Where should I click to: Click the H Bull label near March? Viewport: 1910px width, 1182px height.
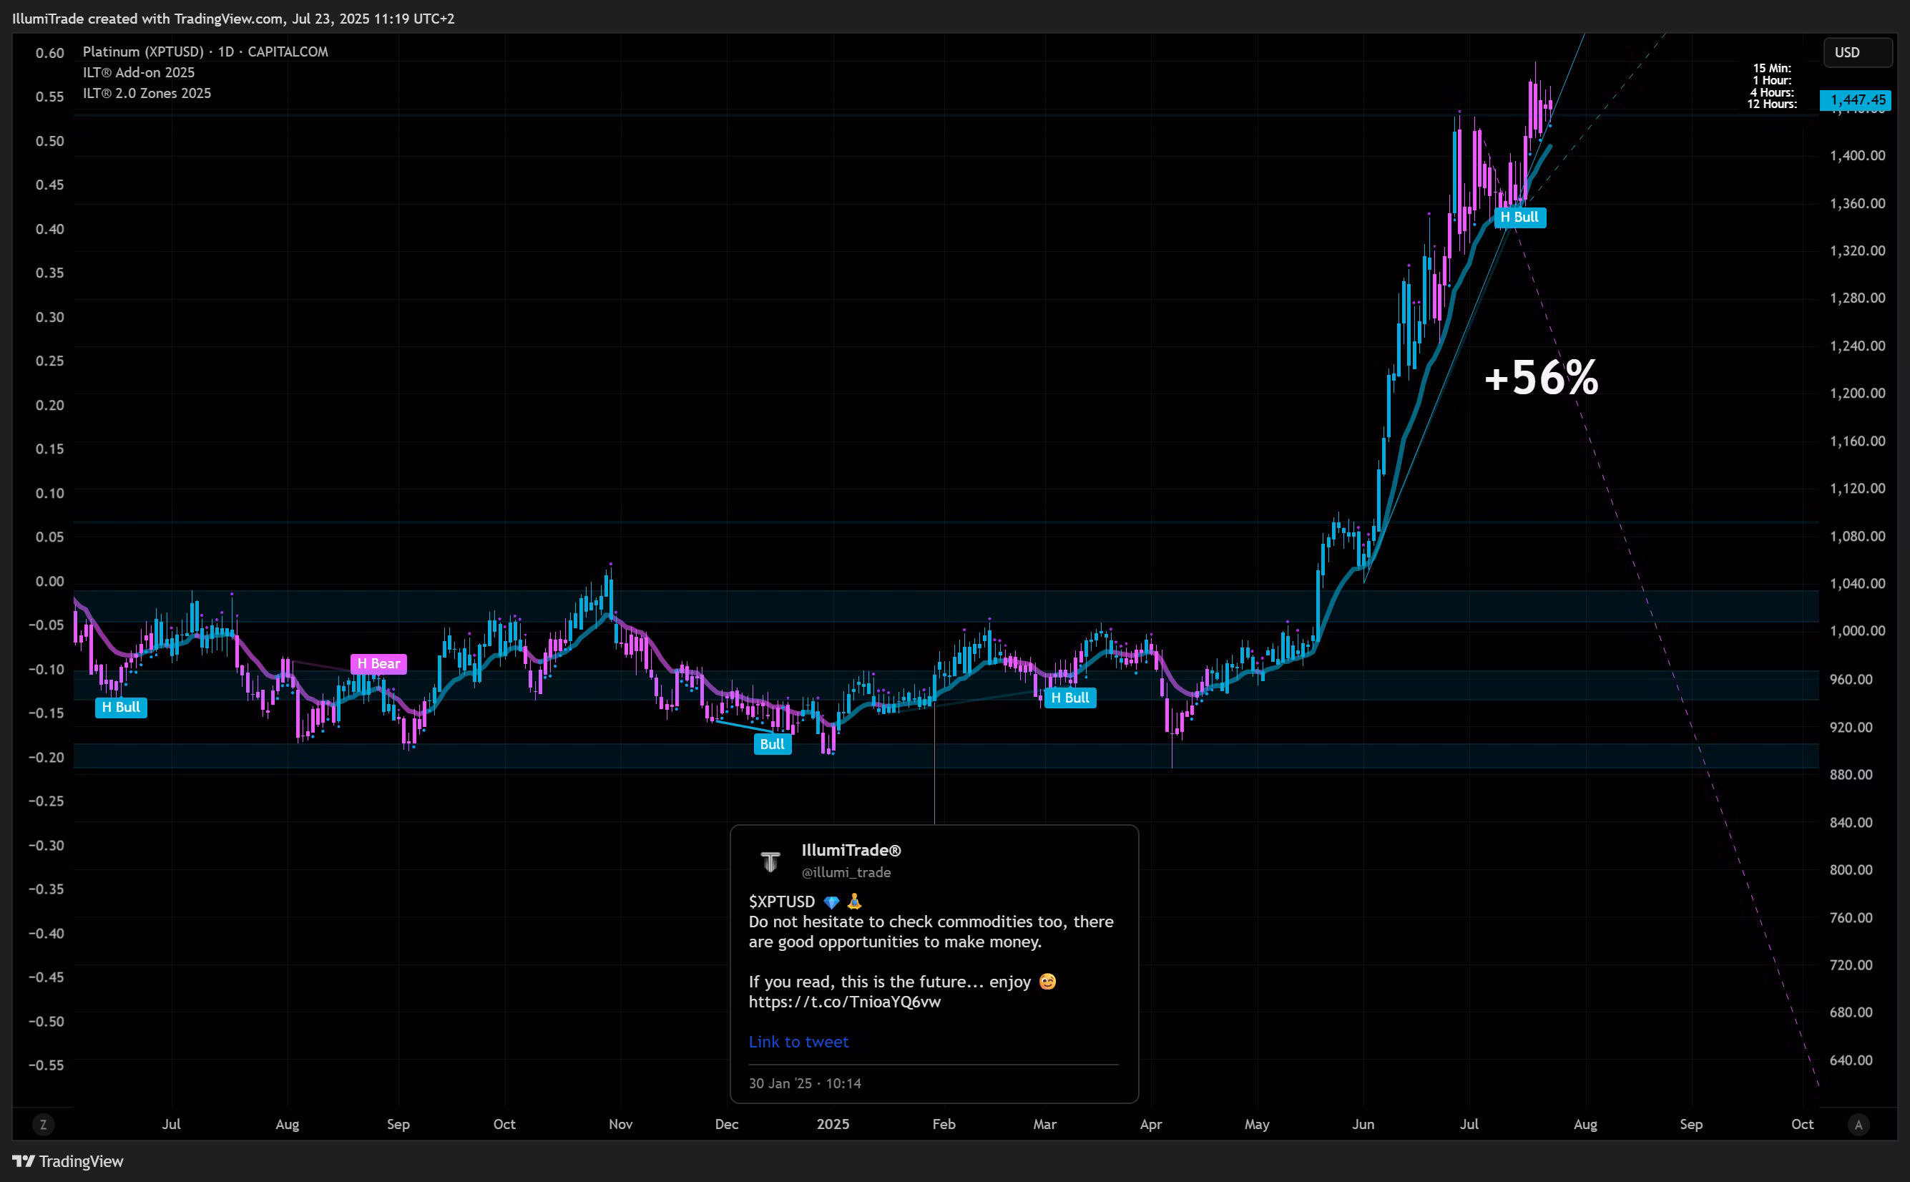(x=1070, y=698)
